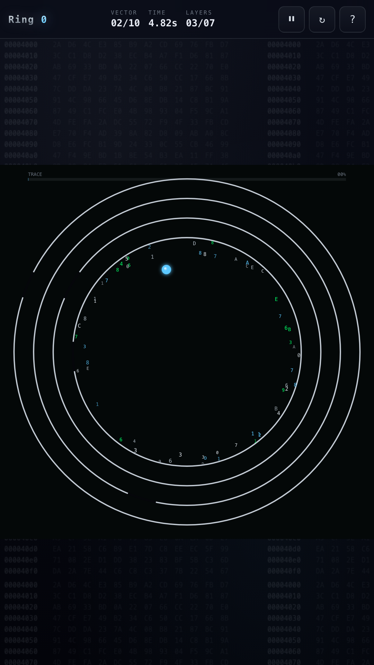The height and width of the screenshot is (665, 374).
Task: Click hex address 000040d0 in lower-left dump
Action: (21, 549)
